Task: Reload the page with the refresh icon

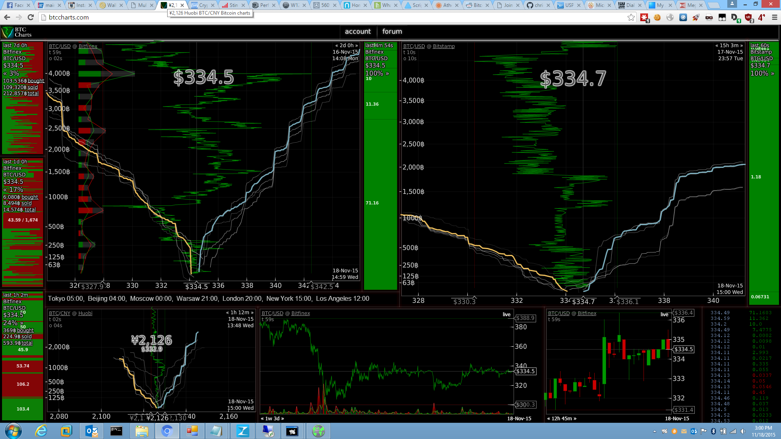Action: (x=31, y=17)
